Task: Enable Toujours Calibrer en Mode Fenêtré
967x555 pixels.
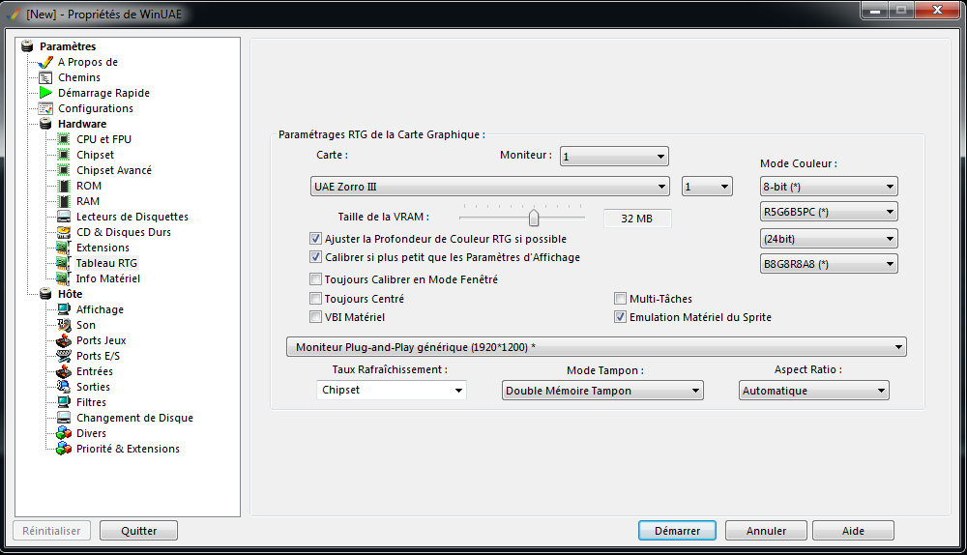Action: (316, 279)
